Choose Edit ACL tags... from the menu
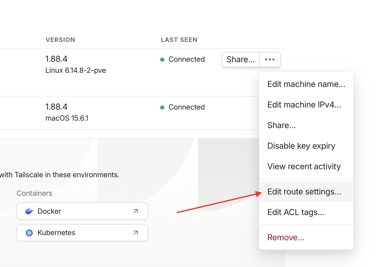The height and width of the screenshot is (267, 377). (x=296, y=212)
